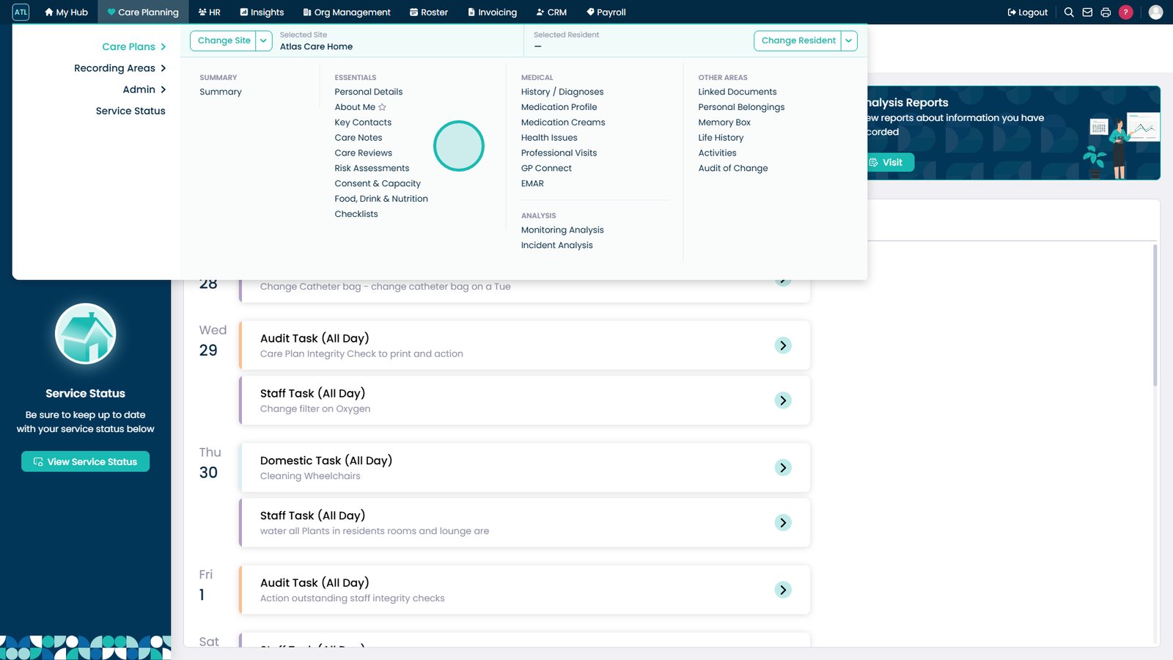
Task: Open Risk Assessments link
Action: pyautogui.click(x=372, y=169)
